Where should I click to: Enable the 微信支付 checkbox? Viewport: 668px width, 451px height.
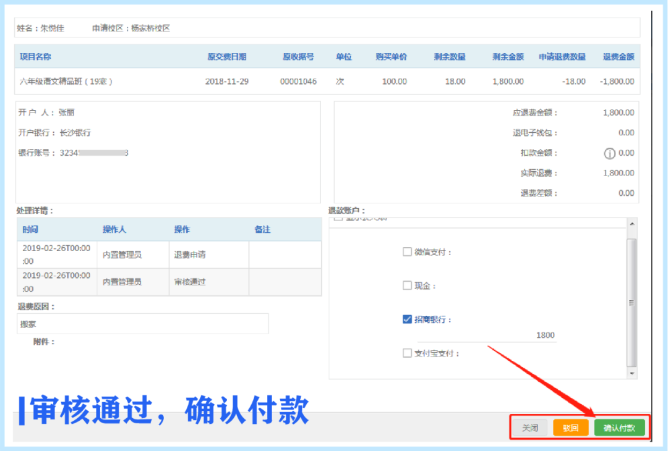pyautogui.click(x=407, y=252)
